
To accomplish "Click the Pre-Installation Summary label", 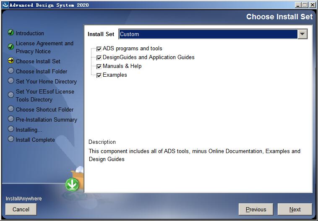I will coord(47,120).
